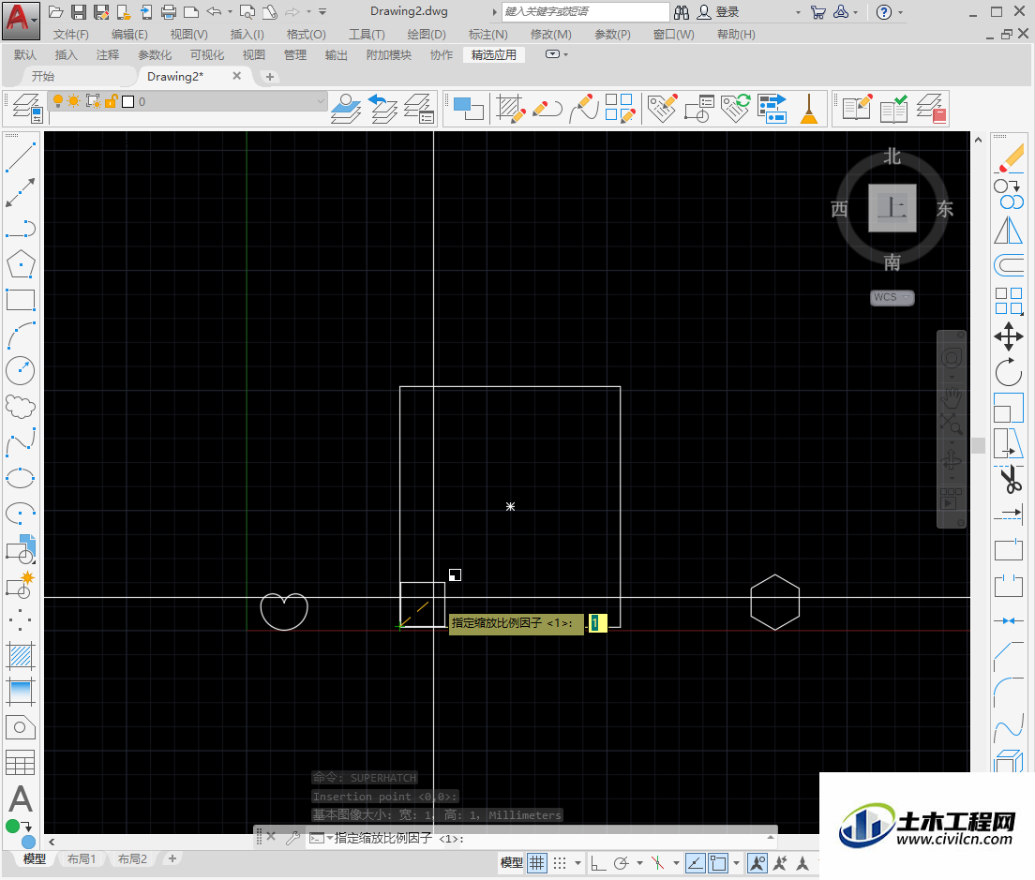Select the Line tool in left toolbar
Viewport: 1035px width, 880px height.
[21, 157]
